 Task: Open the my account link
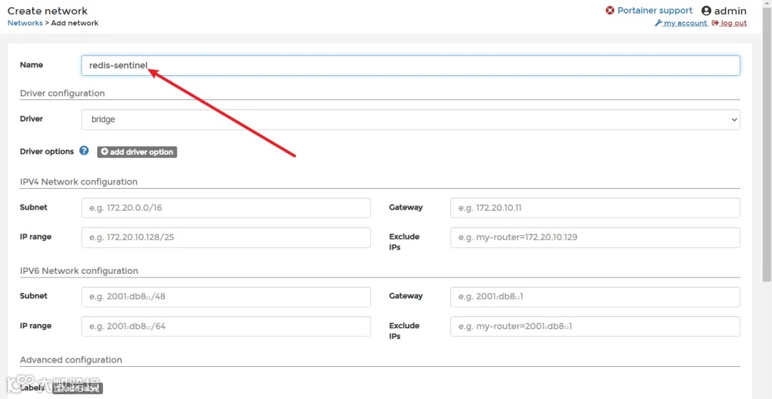[x=686, y=23]
